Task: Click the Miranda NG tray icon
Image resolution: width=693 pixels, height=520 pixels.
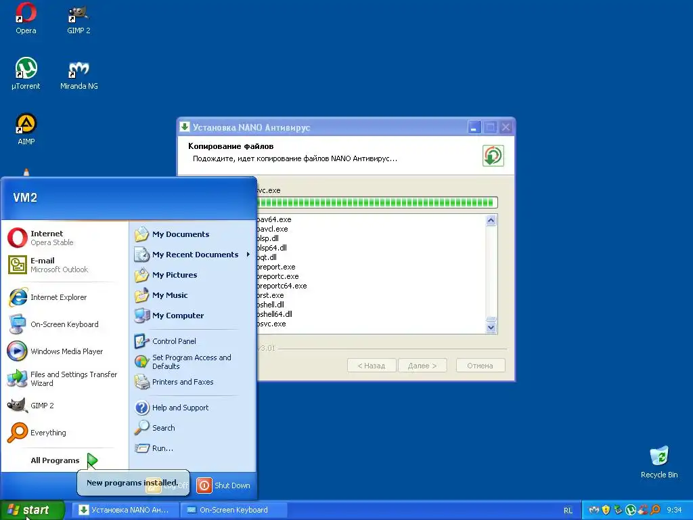Action: [x=594, y=510]
